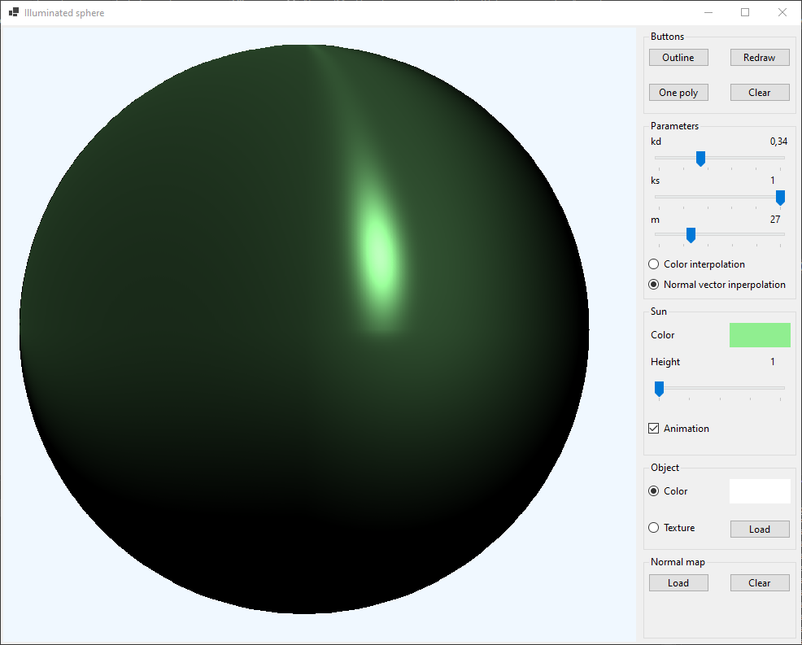The height and width of the screenshot is (645, 802).
Task: Select Normal vector interpolation radio option
Action: [x=653, y=285]
